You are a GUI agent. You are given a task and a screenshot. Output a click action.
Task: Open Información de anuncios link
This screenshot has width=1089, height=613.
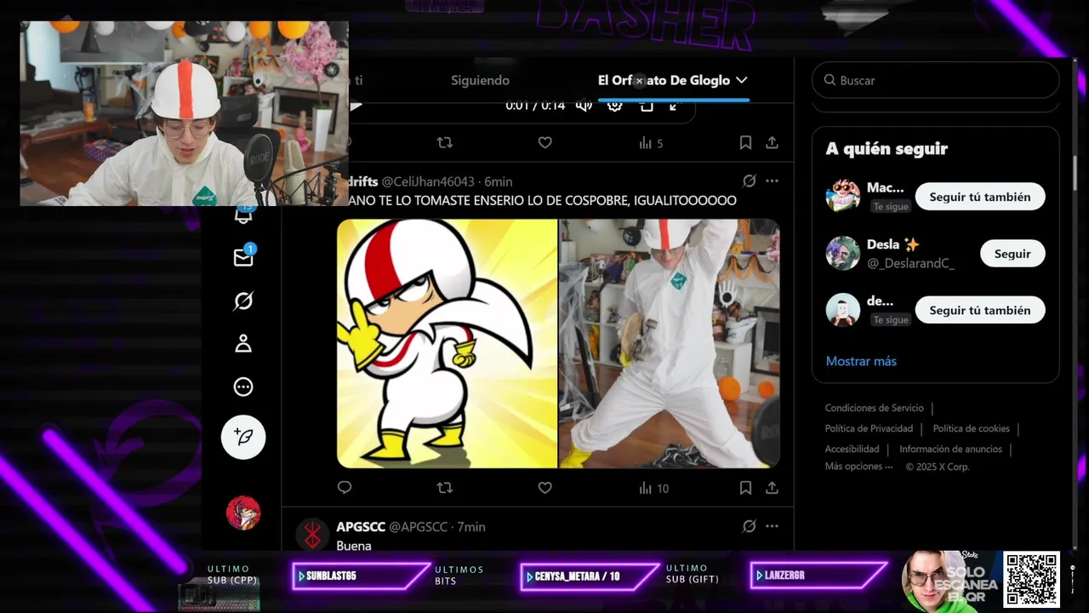point(951,449)
